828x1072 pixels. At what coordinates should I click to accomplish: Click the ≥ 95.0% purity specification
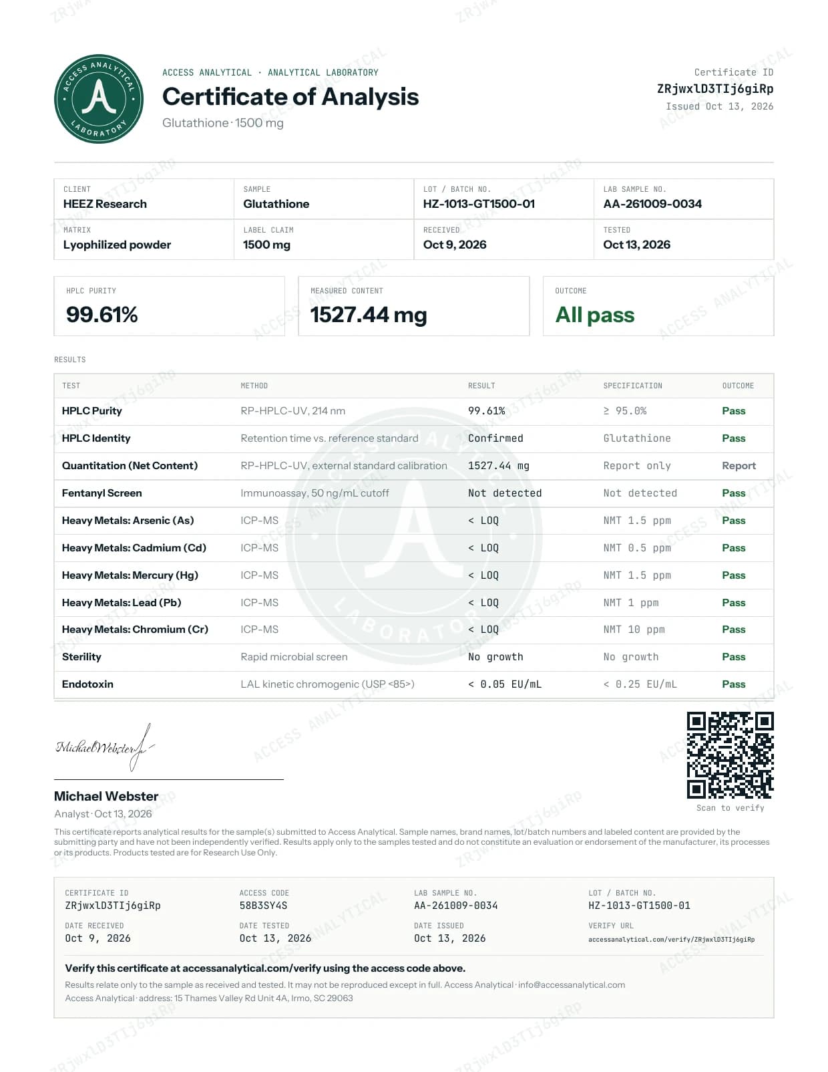(x=625, y=411)
